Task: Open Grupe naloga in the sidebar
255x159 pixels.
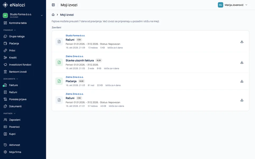Action: click(23, 37)
